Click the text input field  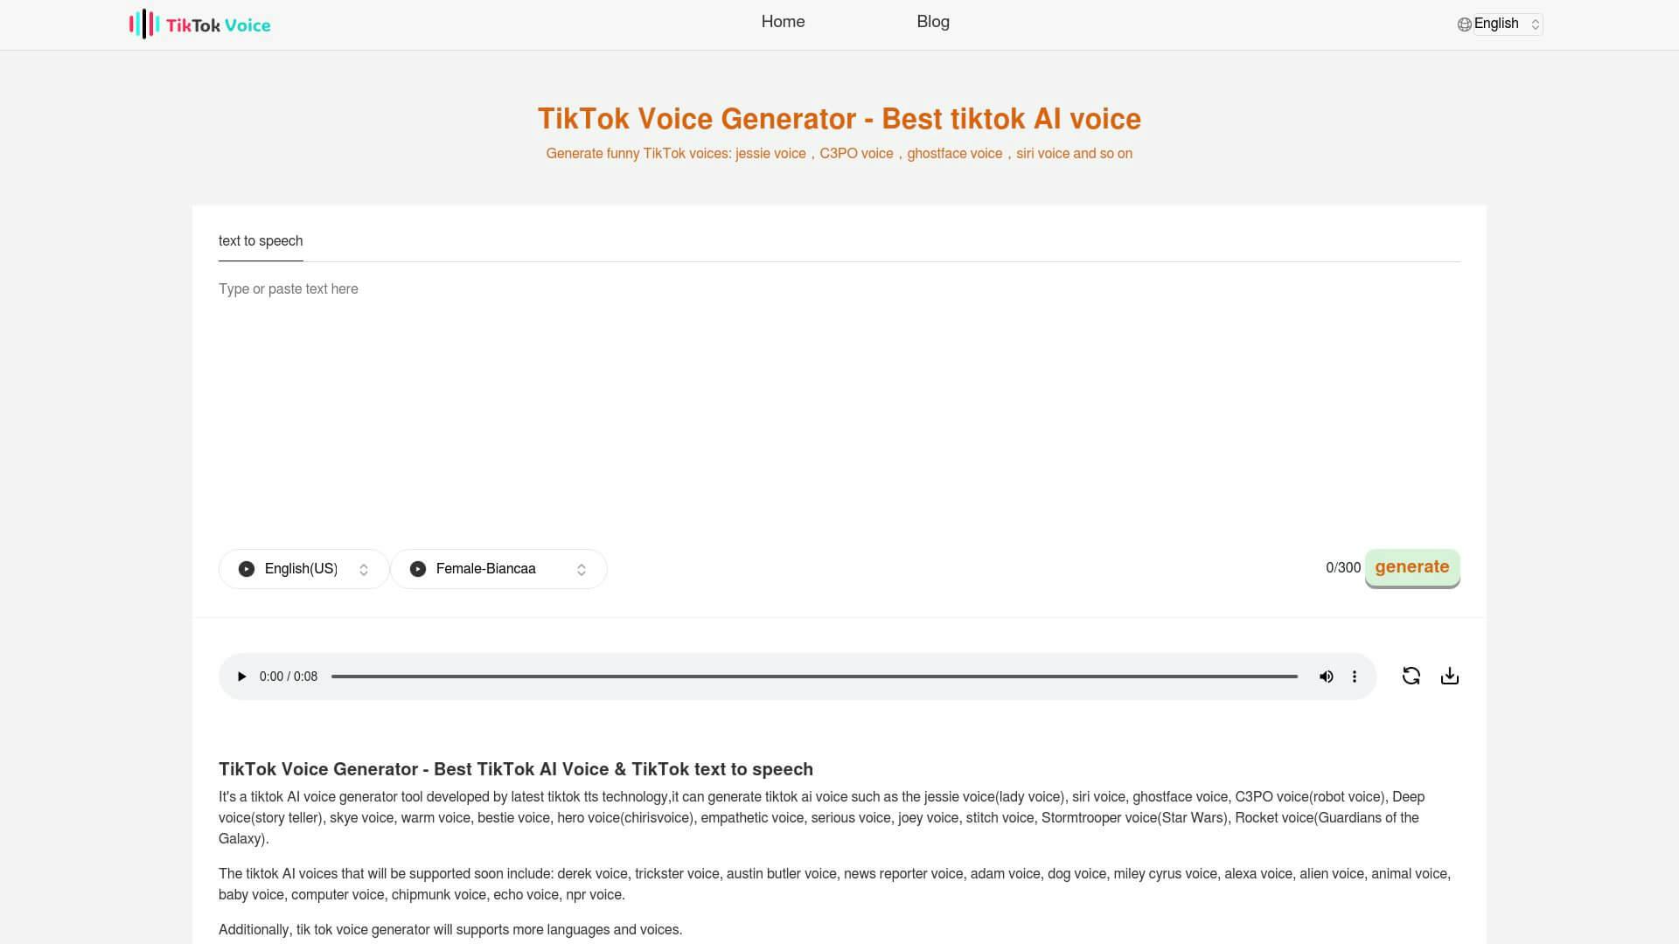839,288
